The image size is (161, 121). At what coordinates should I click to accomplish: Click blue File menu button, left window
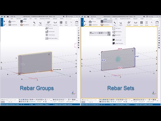[x=2, y=22]
